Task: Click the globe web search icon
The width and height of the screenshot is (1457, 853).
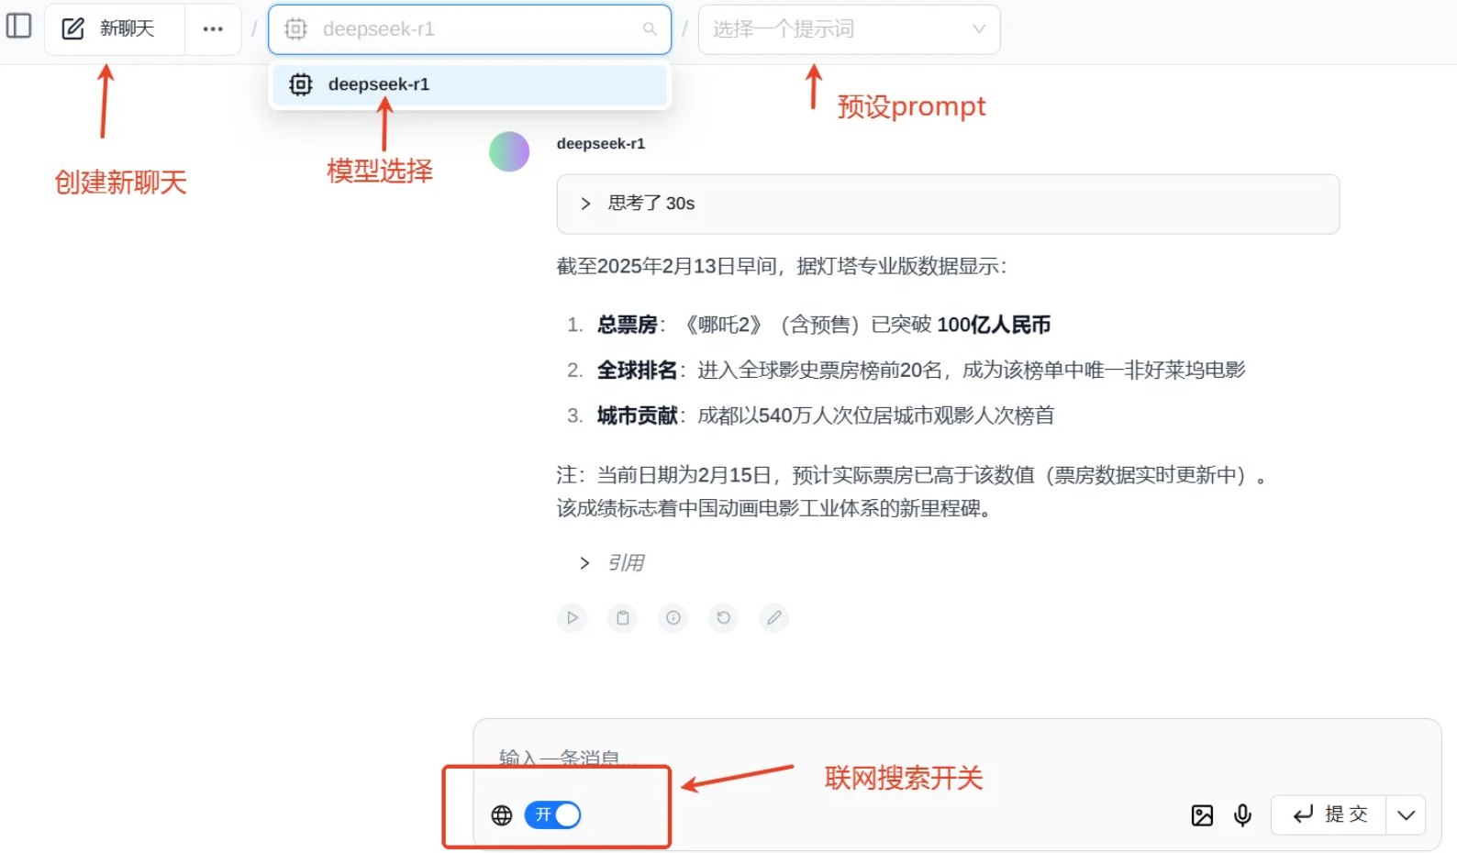Action: pos(502,815)
